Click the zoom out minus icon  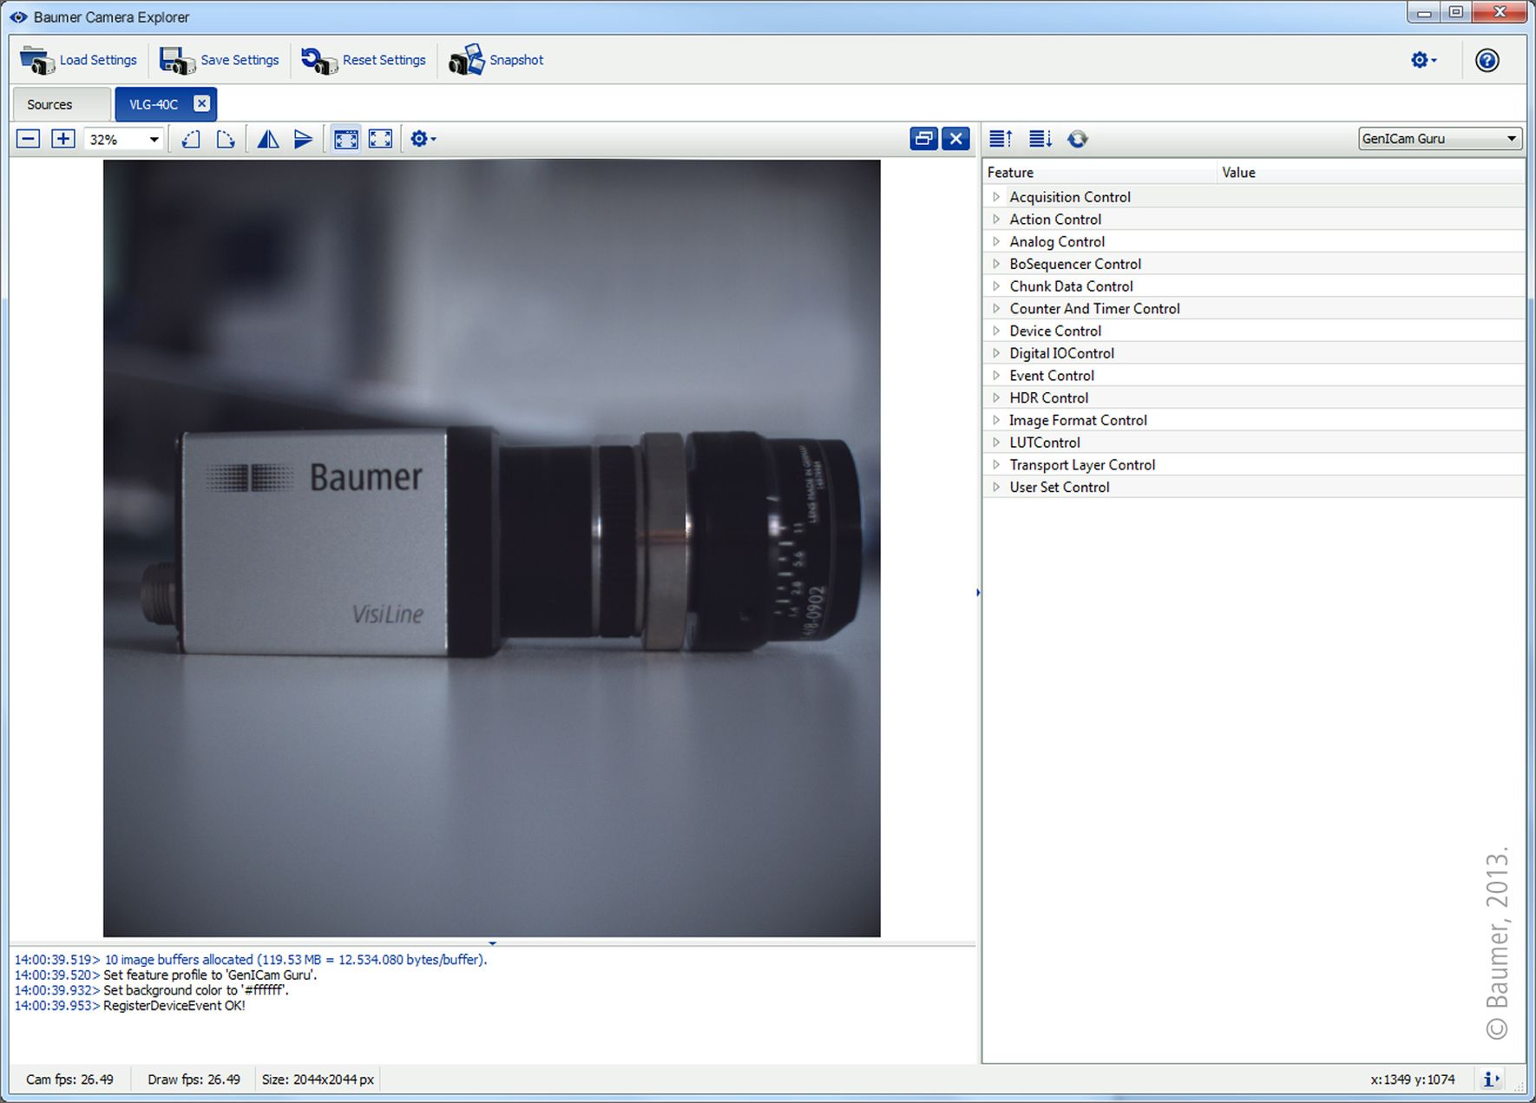pyautogui.click(x=29, y=139)
